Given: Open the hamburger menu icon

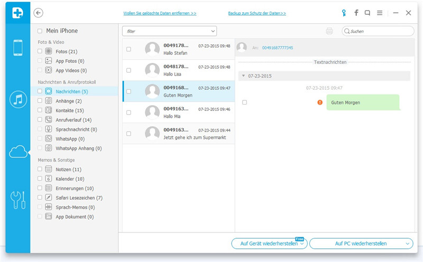Looking at the screenshot, I should [x=380, y=13].
